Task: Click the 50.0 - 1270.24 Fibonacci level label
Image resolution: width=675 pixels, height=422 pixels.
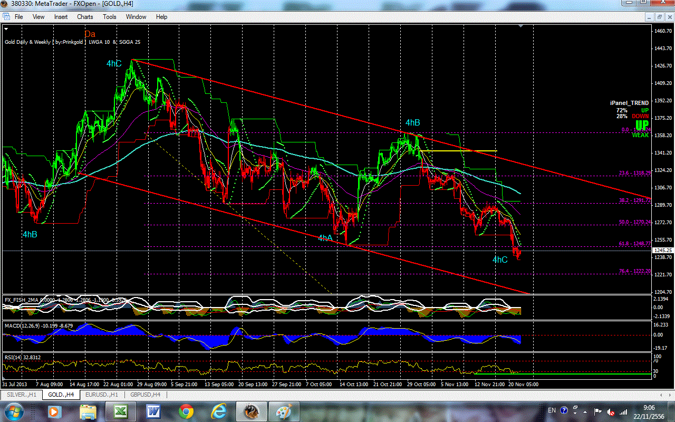Action: pos(634,222)
